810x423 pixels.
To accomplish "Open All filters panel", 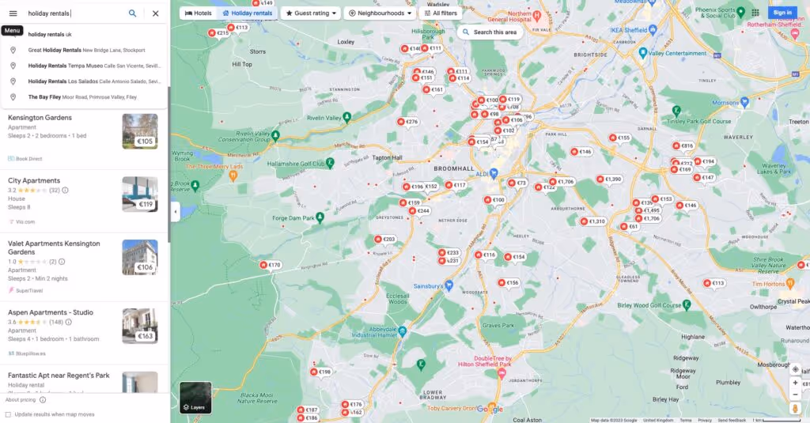I will pos(441,13).
